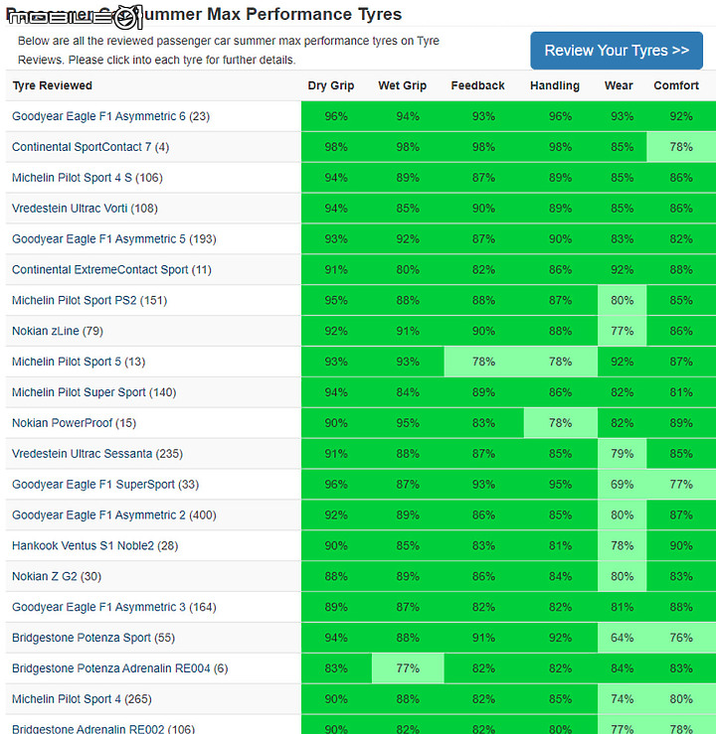The height and width of the screenshot is (734, 716).
Task: Click Nokian zLine wear 77% cell
Action: [622, 331]
